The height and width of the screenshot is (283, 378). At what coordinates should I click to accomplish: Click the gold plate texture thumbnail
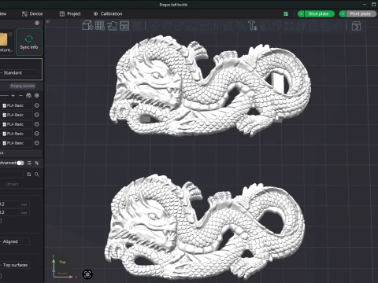pyautogui.click(x=4, y=39)
